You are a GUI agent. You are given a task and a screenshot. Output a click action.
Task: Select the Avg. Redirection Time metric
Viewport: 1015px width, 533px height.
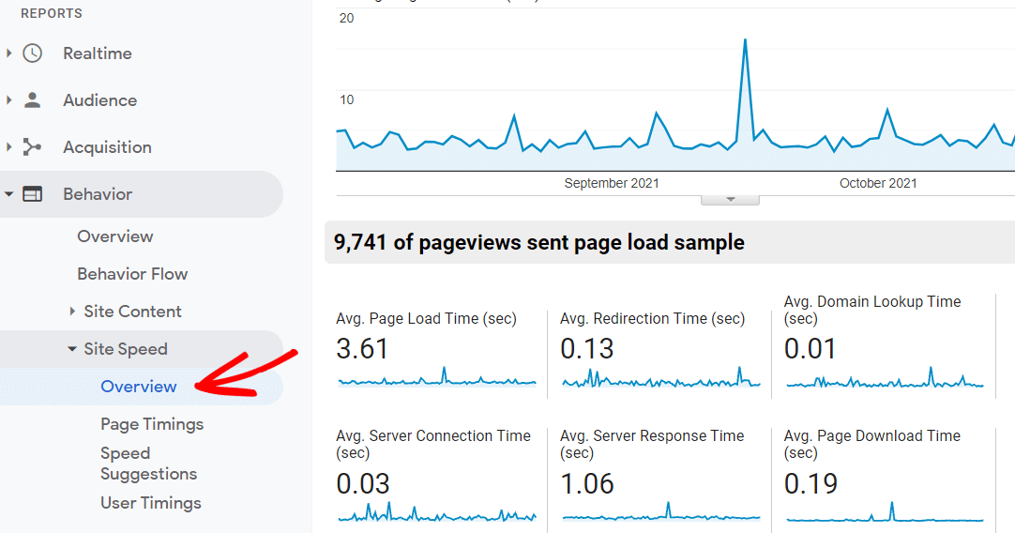(653, 319)
